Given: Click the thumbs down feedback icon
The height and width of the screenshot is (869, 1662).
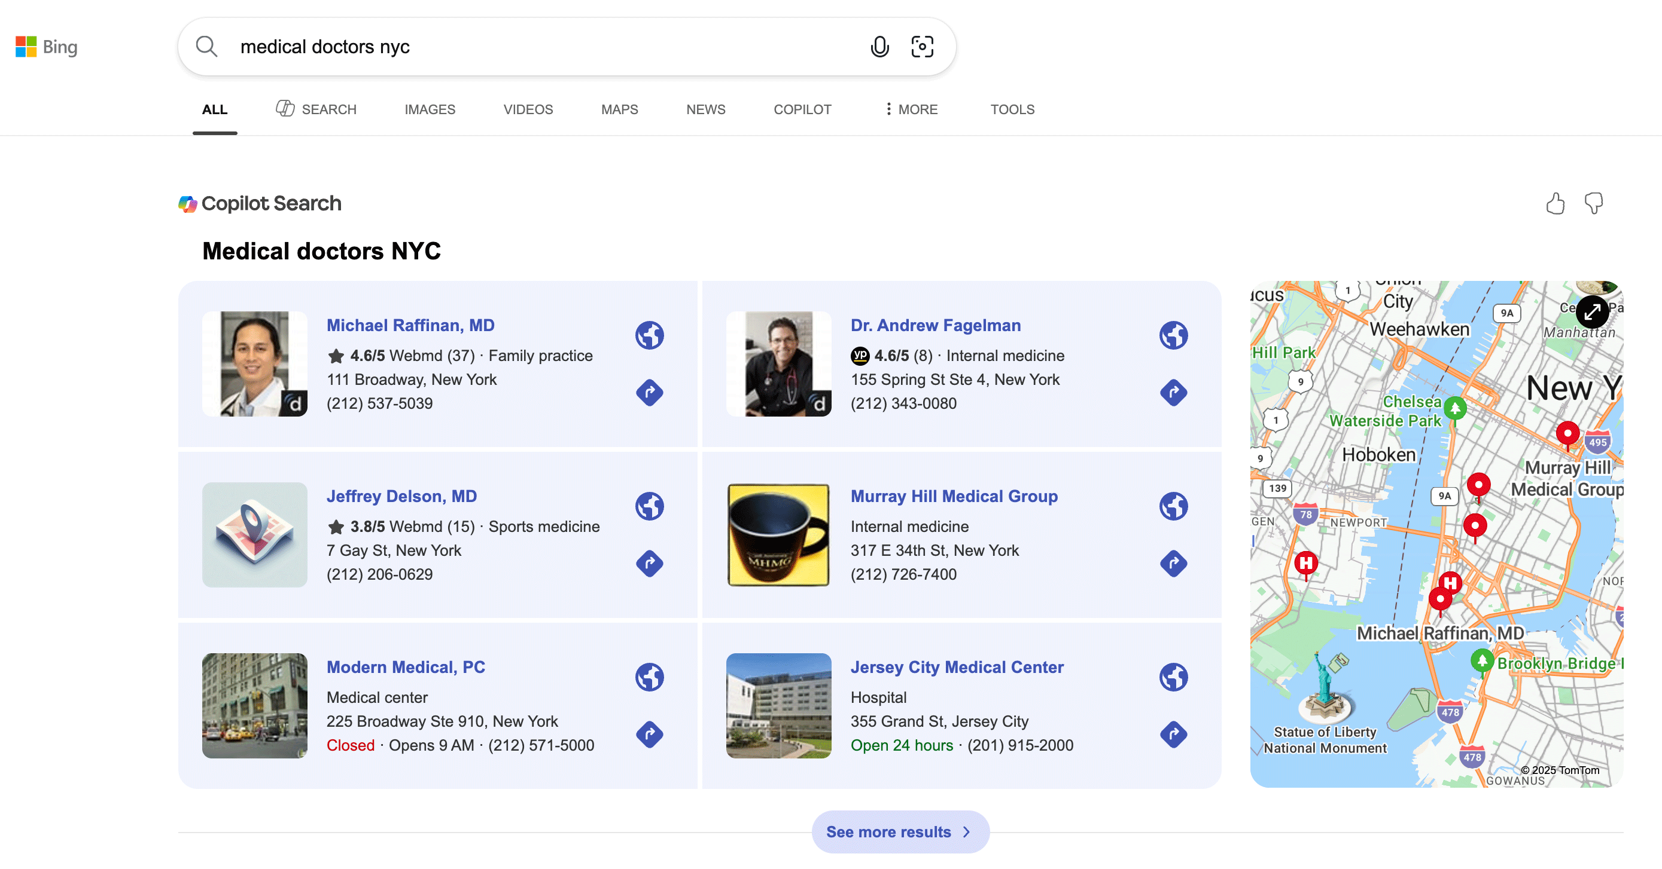Looking at the screenshot, I should (1594, 204).
